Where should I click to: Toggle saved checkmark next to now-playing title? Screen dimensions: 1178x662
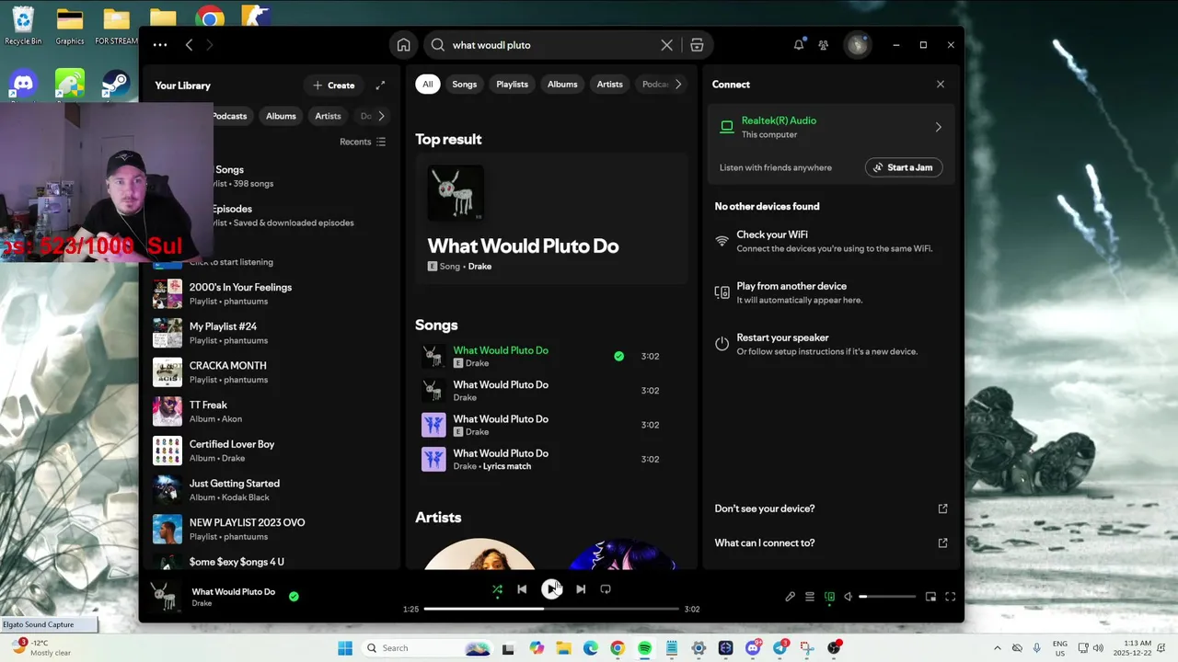(x=294, y=597)
